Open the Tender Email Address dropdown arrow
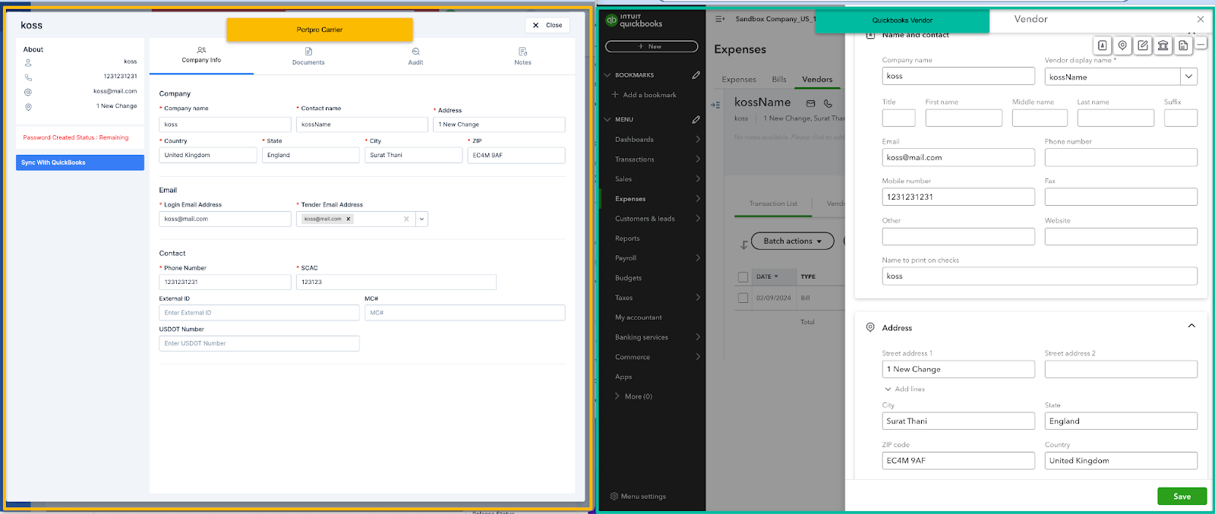Image resolution: width=1215 pixels, height=514 pixels. pos(421,219)
